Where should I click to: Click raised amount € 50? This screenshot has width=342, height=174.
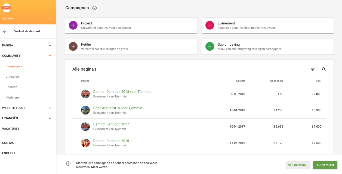point(281,94)
